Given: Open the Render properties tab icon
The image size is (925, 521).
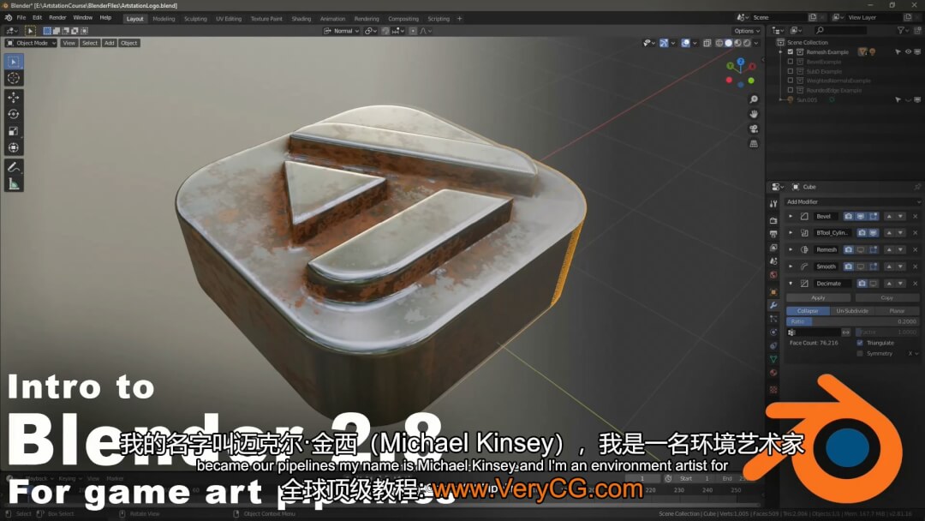Looking at the screenshot, I should (x=773, y=220).
